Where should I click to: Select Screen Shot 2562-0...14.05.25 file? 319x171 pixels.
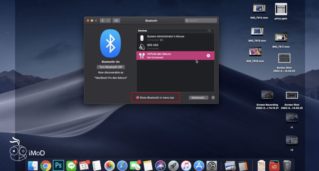pos(292,100)
